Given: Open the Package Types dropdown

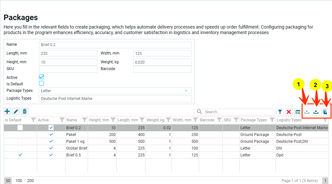Looking at the screenshot, I should coord(186,91).
